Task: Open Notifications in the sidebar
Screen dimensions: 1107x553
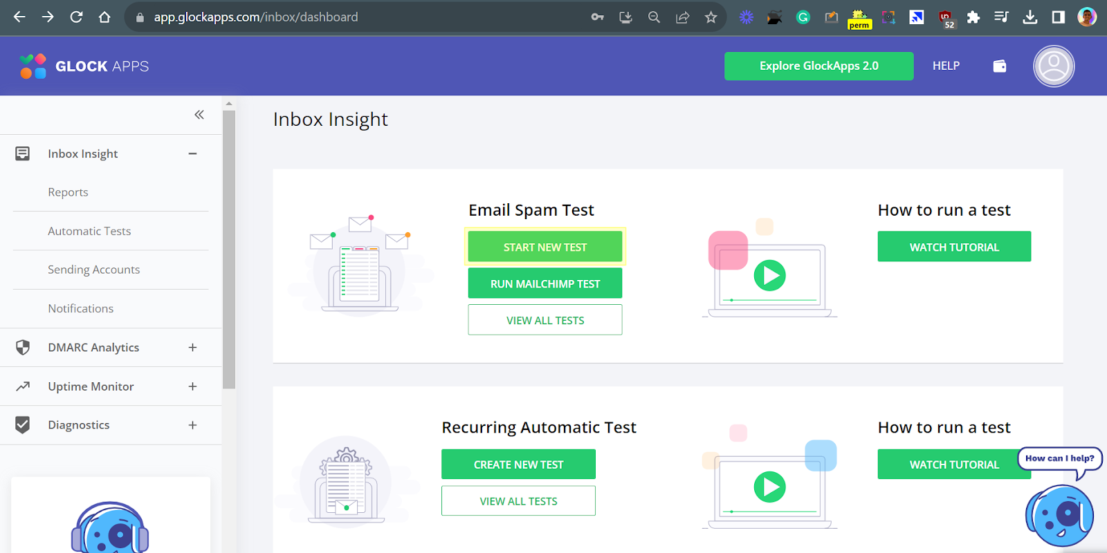Action: point(80,308)
